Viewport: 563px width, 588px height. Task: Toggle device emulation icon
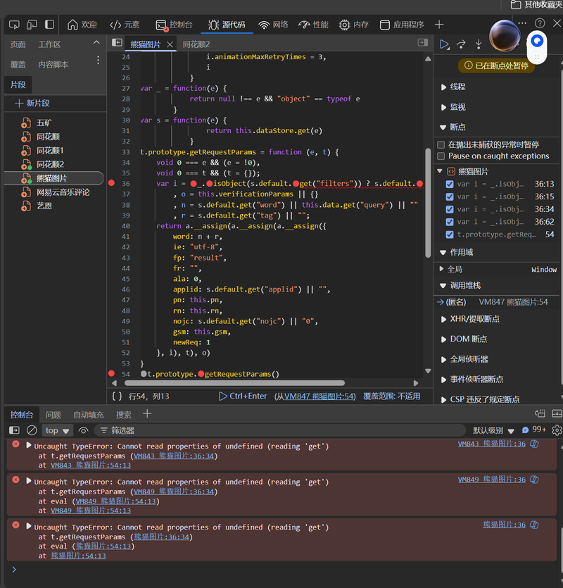pos(32,25)
